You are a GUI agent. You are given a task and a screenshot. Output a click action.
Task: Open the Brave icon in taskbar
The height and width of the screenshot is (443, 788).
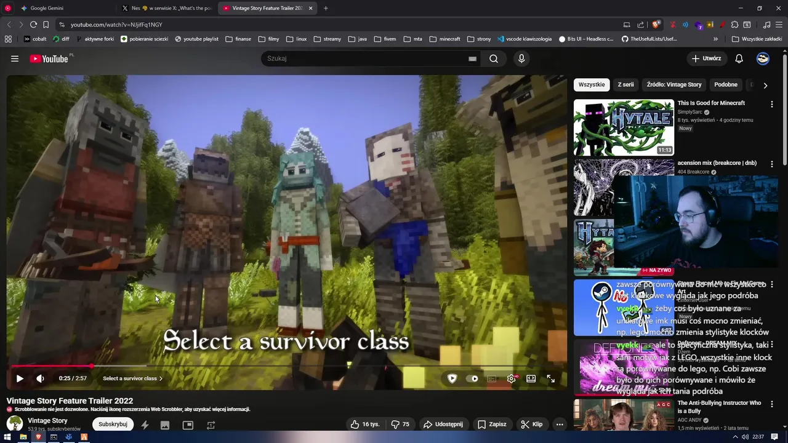click(38, 437)
